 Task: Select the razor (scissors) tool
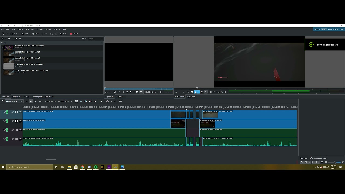point(35,101)
